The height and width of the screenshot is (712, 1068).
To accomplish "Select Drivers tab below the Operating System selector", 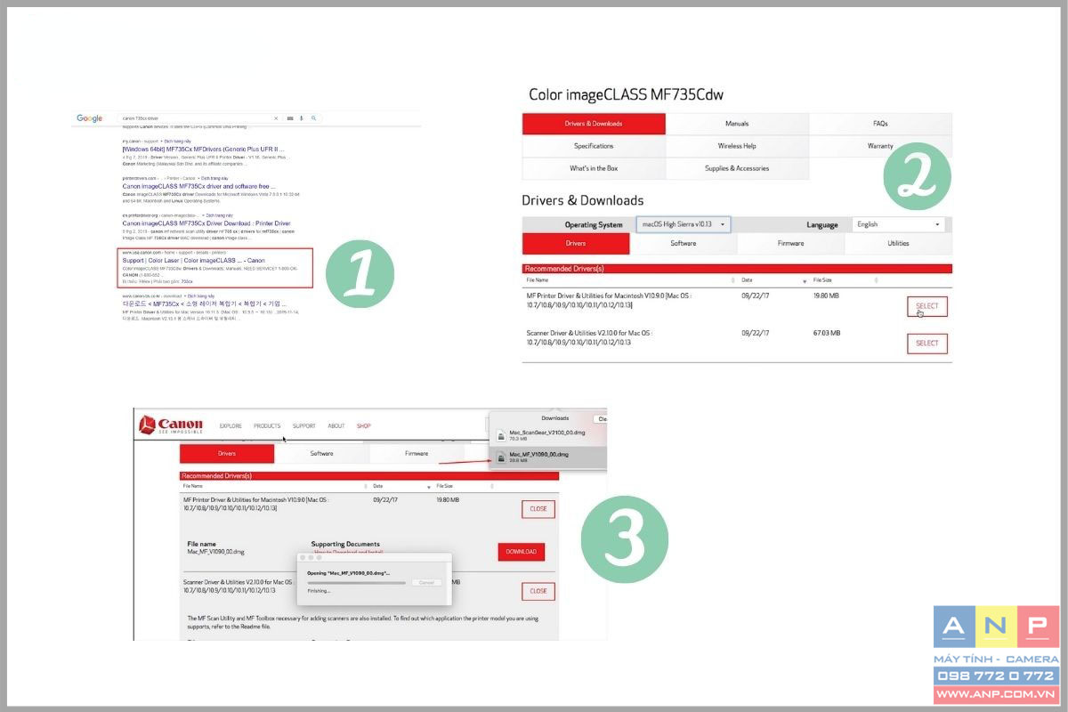I will pyautogui.click(x=576, y=243).
